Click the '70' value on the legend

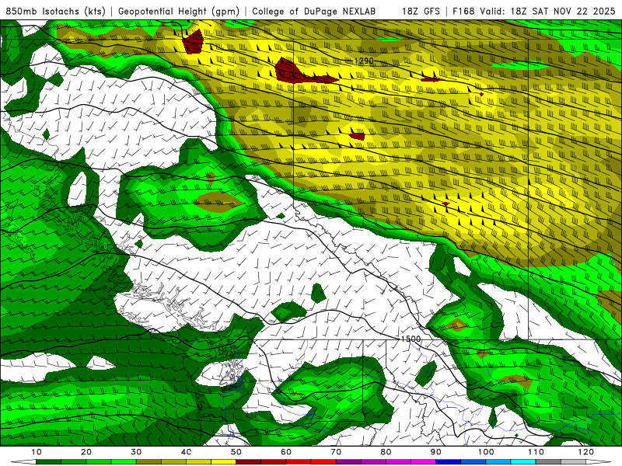[336, 452]
